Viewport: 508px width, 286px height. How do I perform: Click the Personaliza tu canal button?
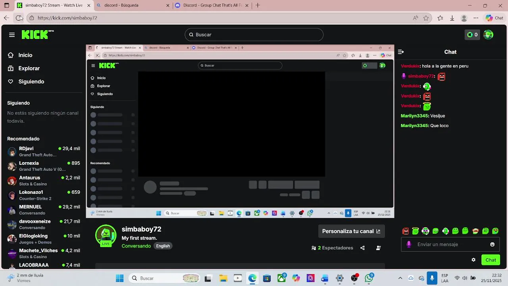pos(351,231)
